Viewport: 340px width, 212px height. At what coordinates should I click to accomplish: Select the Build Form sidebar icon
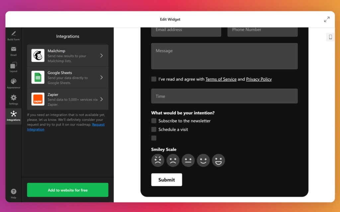[13, 35]
